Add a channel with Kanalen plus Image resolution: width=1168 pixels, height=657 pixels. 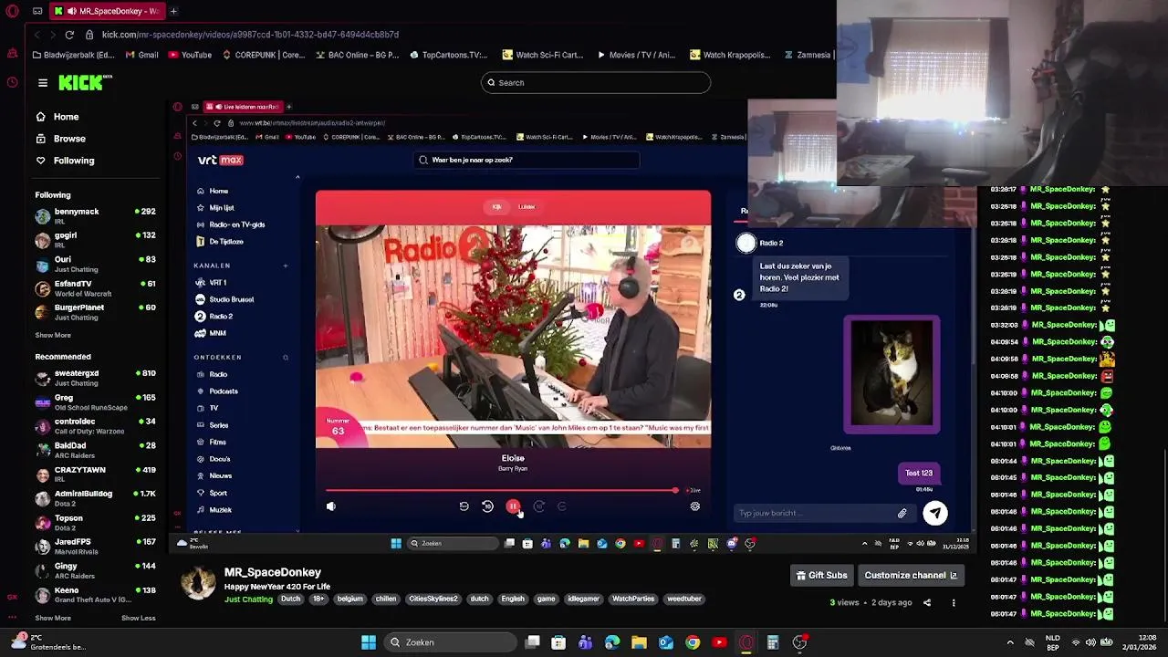[x=286, y=266]
